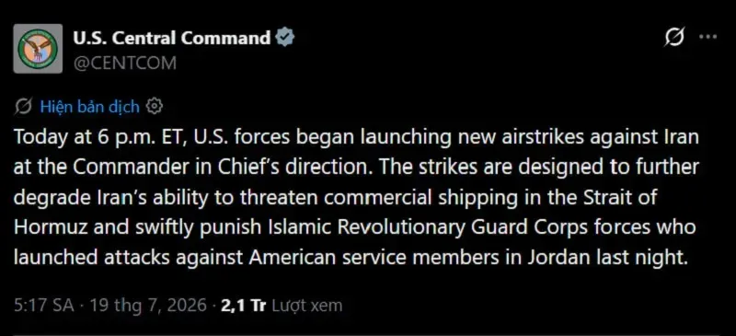Click the U.S. Central Command display name

[172, 39]
